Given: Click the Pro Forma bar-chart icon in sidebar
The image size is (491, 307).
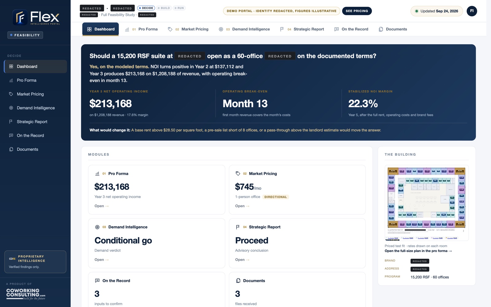Looking at the screenshot, I should (x=11, y=80).
